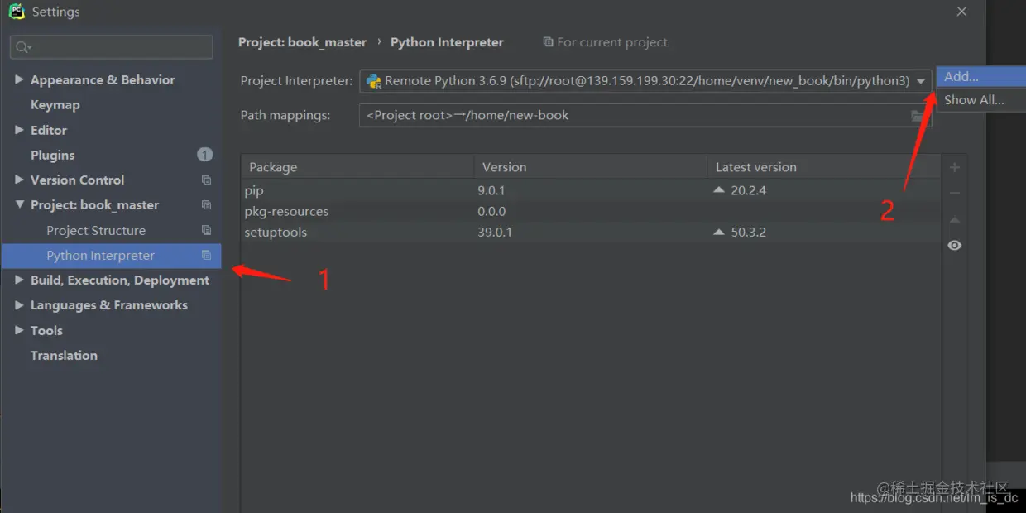Expand Build, Execution, Deployment section
Viewport: 1026px width, 513px height.
click(19, 280)
